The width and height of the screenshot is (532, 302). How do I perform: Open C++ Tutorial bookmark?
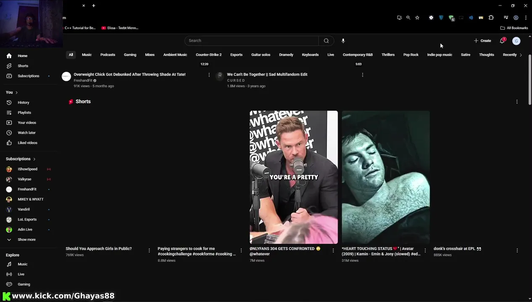(x=80, y=28)
